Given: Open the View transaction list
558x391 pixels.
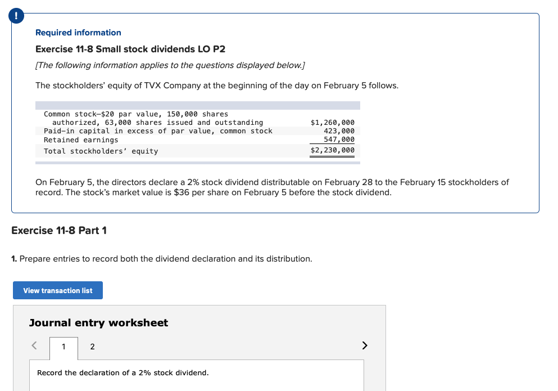Looking at the screenshot, I should (57, 290).
